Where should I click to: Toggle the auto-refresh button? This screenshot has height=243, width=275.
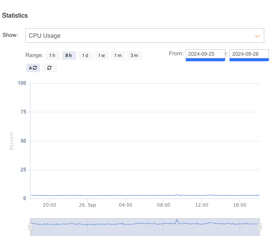pos(33,68)
